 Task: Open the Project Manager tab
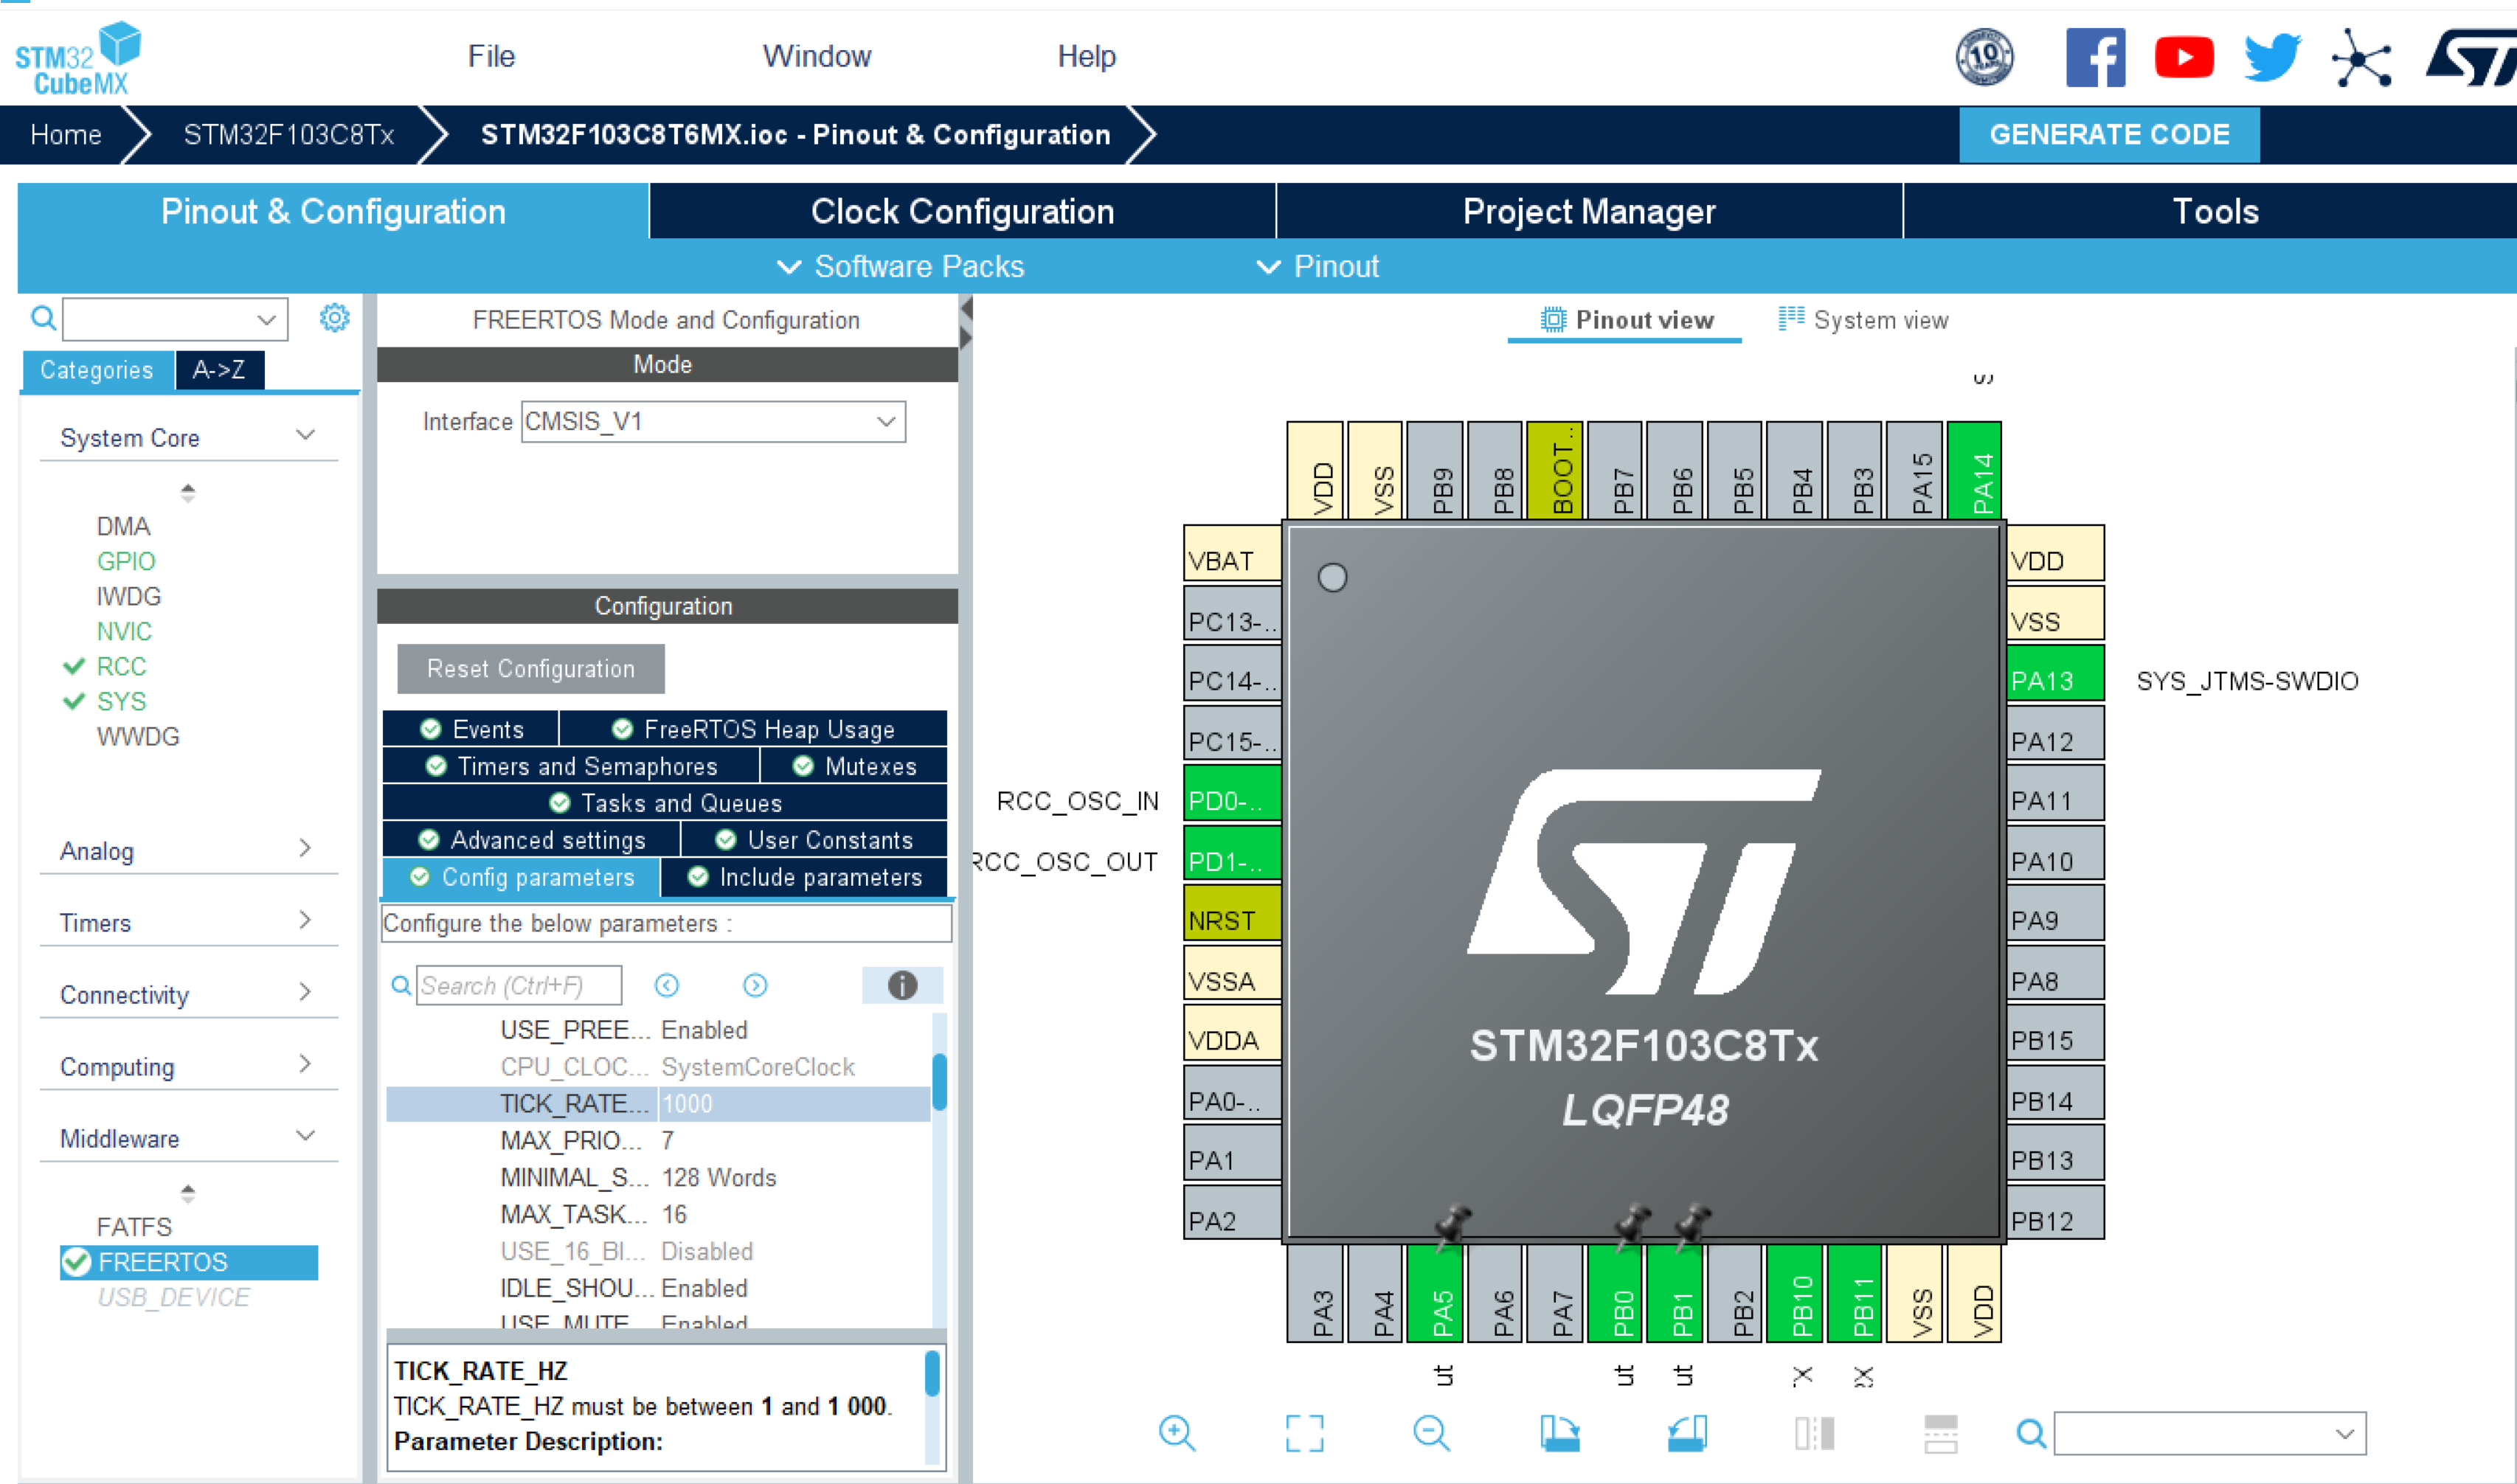coord(1588,210)
